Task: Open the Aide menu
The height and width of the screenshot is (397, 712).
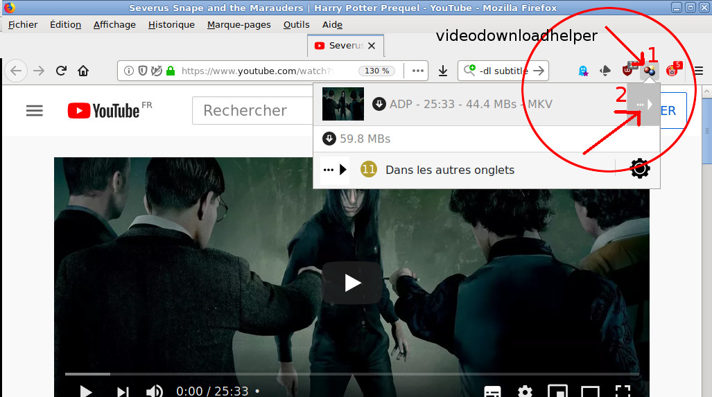Action: tap(332, 24)
